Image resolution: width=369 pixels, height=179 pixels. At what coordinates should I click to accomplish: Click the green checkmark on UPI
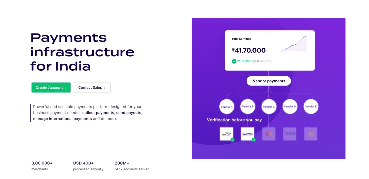(x=233, y=140)
